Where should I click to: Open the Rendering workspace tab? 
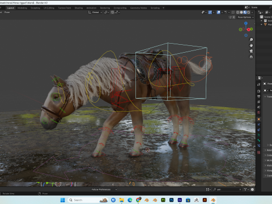105,8
